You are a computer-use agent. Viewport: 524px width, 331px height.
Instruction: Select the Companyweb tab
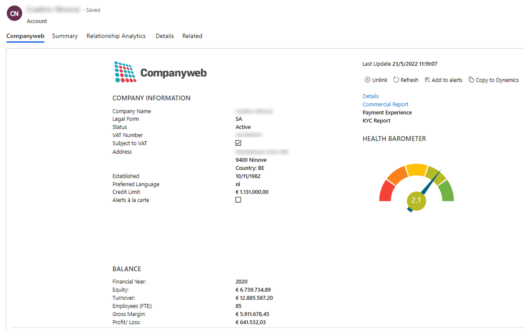coord(25,36)
